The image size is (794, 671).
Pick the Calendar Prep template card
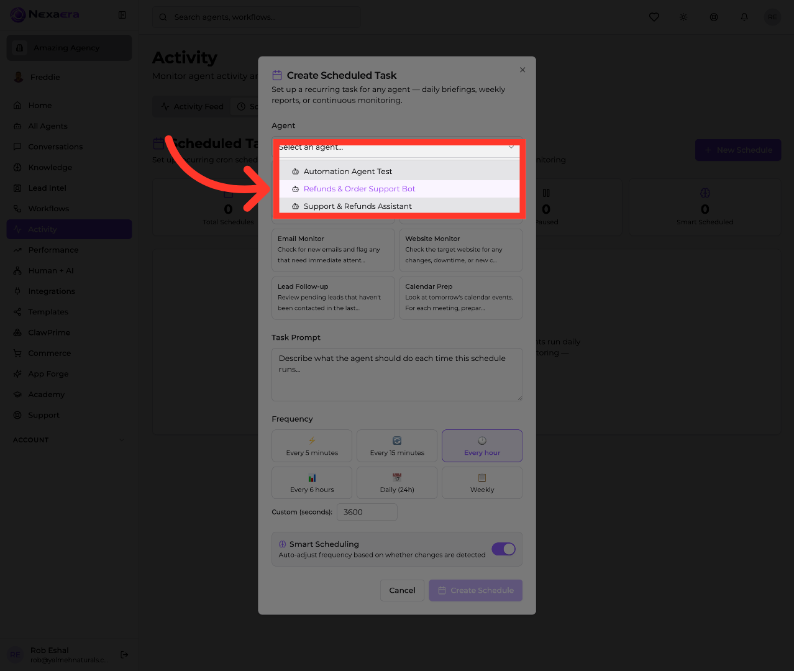tap(460, 298)
